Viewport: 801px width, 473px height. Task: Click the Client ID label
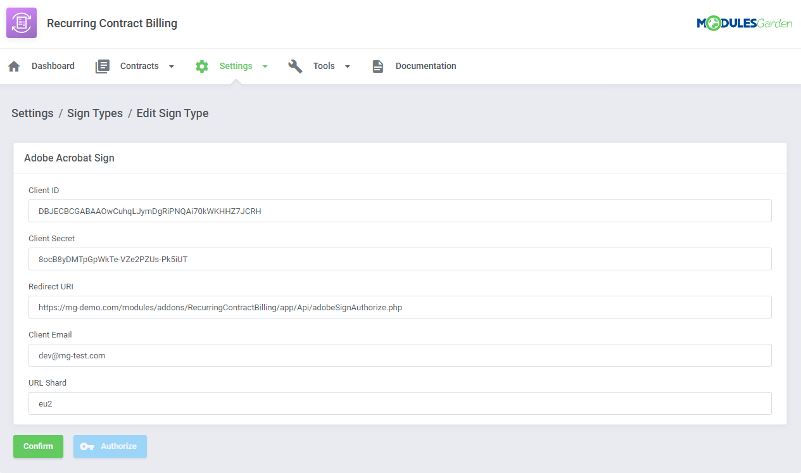coord(44,191)
